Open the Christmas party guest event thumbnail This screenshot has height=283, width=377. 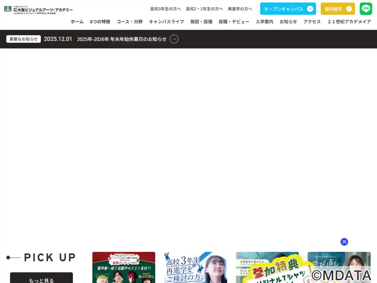point(123,267)
